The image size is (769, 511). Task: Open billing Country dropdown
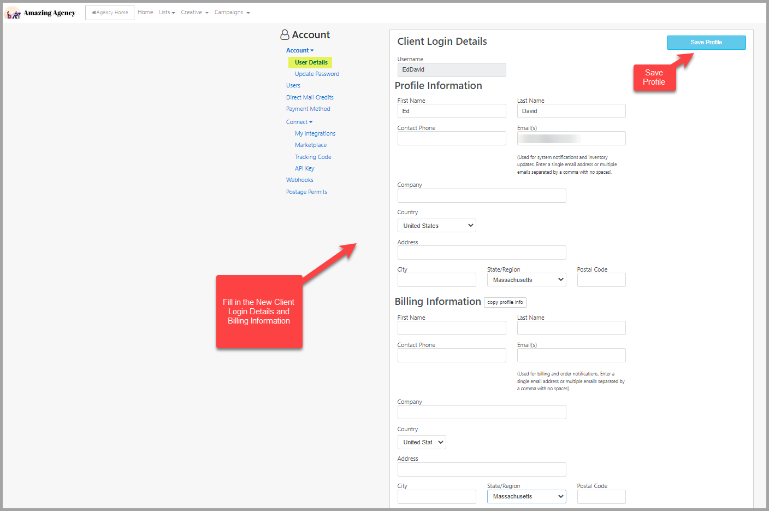tap(422, 442)
